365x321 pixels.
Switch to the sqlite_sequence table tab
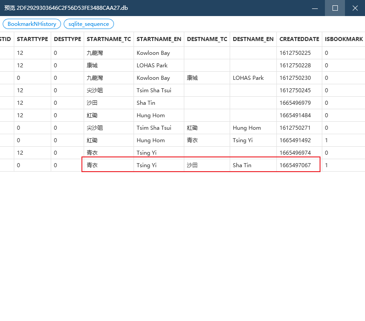coord(89,24)
